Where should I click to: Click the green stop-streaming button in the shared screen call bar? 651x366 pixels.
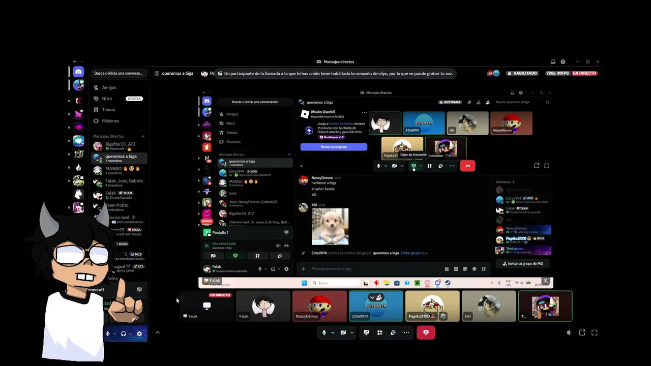[413, 166]
